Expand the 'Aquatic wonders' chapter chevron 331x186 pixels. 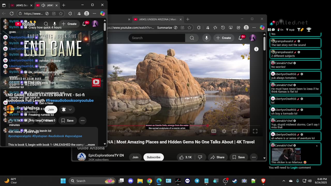click(142, 131)
